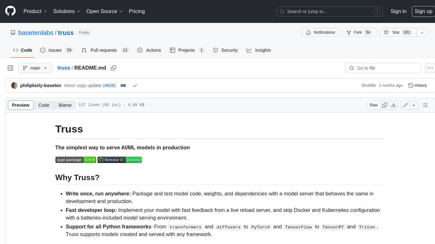This screenshot has height=244, width=435.
Task: Click the Pull requests count 13
Action: [125, 50]
